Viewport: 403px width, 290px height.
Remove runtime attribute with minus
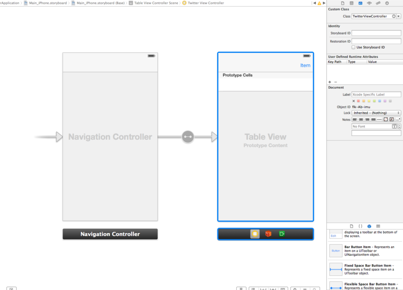[x=335, y=82]
